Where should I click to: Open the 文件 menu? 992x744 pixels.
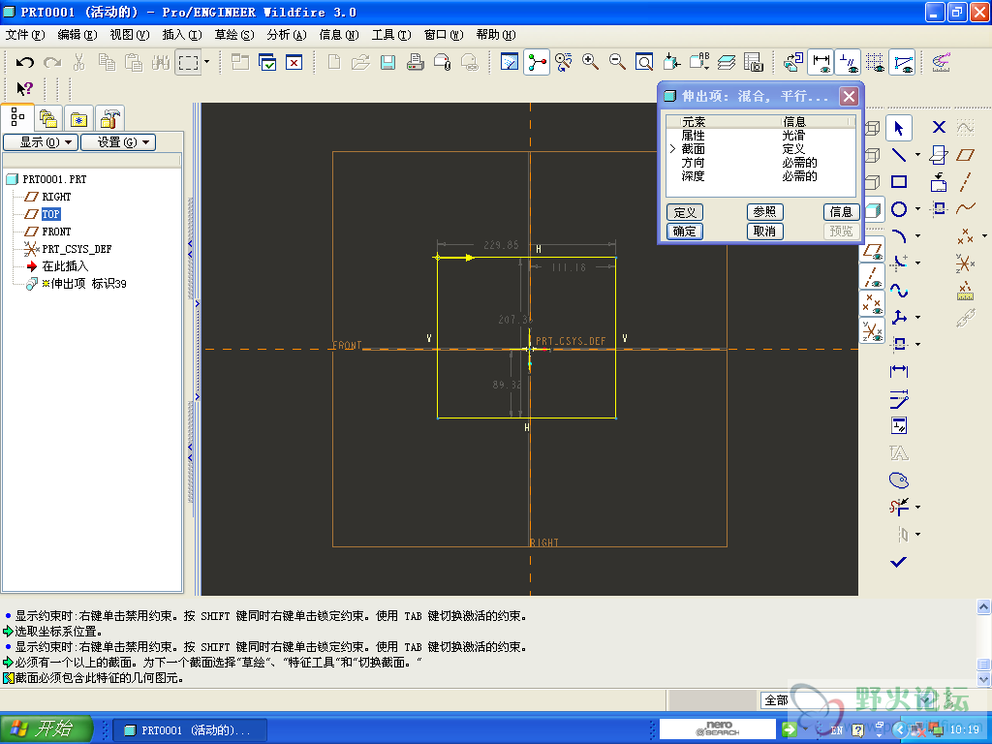[25, 35]
